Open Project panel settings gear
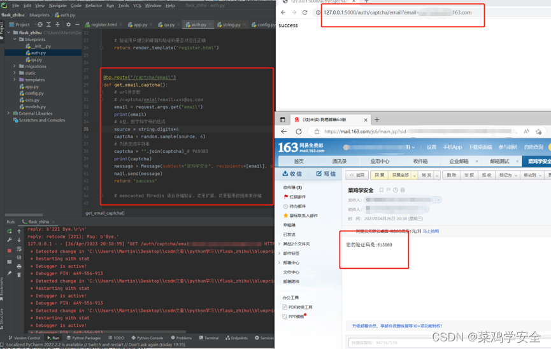The width and height of the screenshot is (551, 349). (68, 25)
